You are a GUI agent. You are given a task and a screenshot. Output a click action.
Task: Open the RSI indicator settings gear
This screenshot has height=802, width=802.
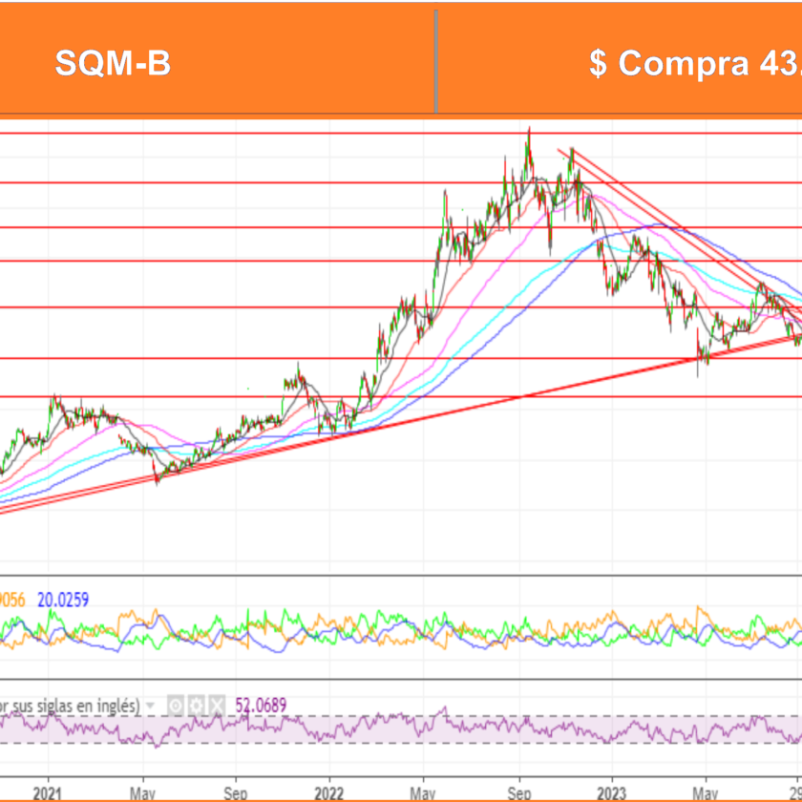click(x=198, y=706)
